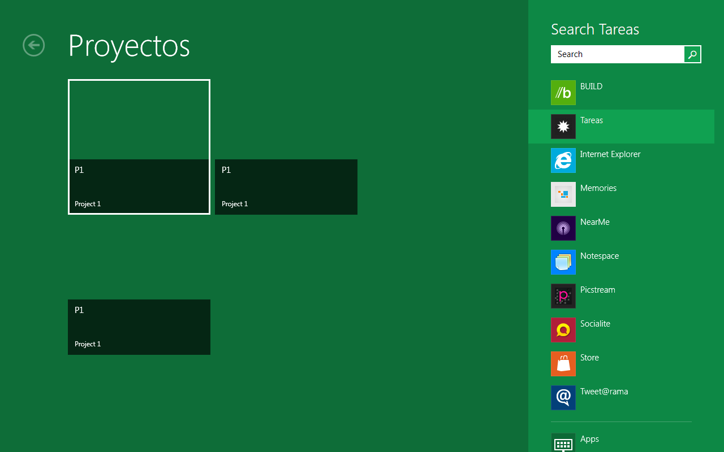
Task: Click the magnifying glass search button
Action: click(692, 54)
